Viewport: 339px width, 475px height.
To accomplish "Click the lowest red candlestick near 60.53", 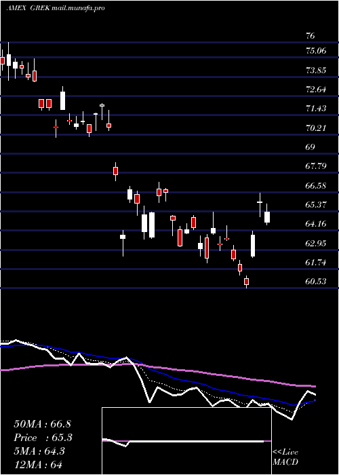I will click(x=246, y=282).
